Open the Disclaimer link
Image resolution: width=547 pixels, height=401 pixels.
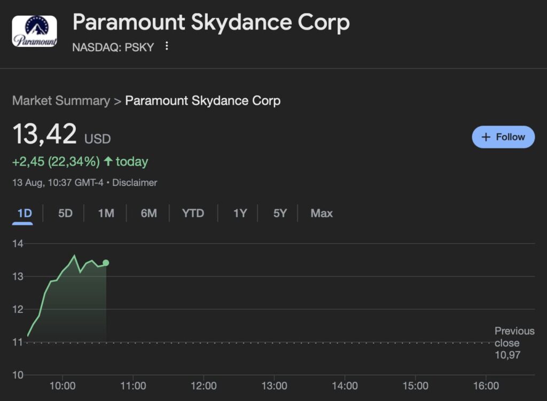[135, 183]
